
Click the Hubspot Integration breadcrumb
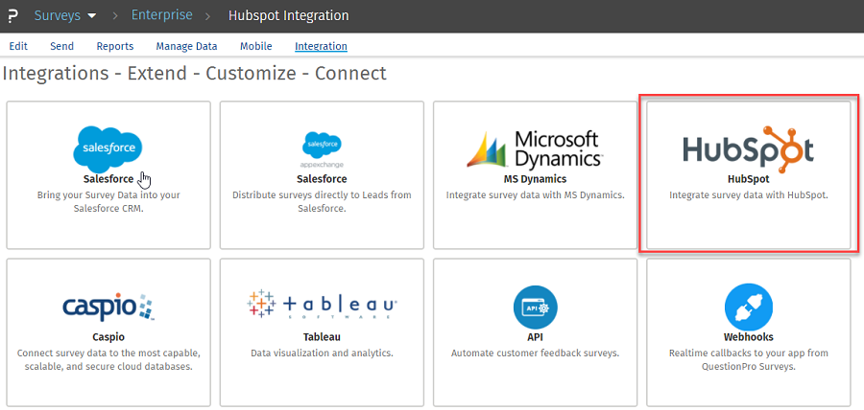(x=288, y=15)
